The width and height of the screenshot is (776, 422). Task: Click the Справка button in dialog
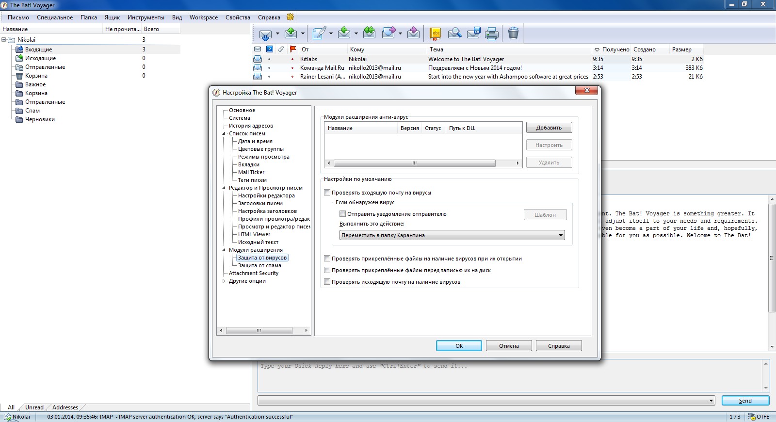tap(559, 346)
